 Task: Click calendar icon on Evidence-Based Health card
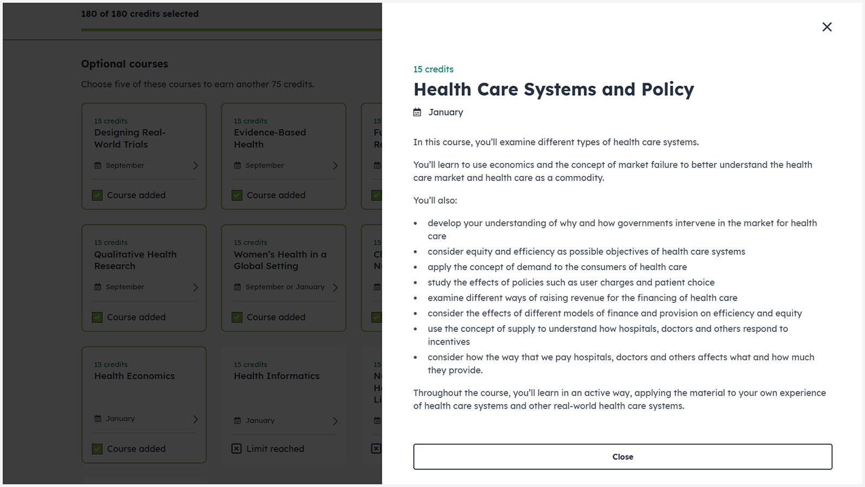pyautogui.click(x=237, y=166)
